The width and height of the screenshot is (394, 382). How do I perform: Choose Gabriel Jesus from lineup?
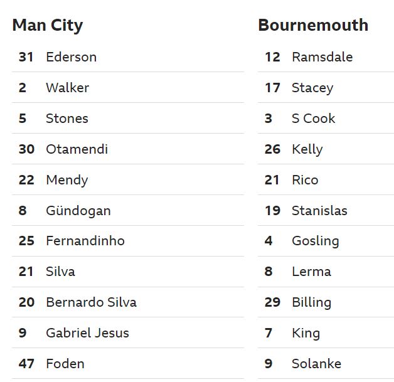(127, 333)
